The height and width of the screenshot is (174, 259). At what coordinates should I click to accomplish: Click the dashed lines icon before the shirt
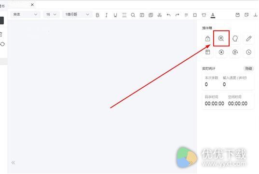pyautogui.click(x=195, y=15)
